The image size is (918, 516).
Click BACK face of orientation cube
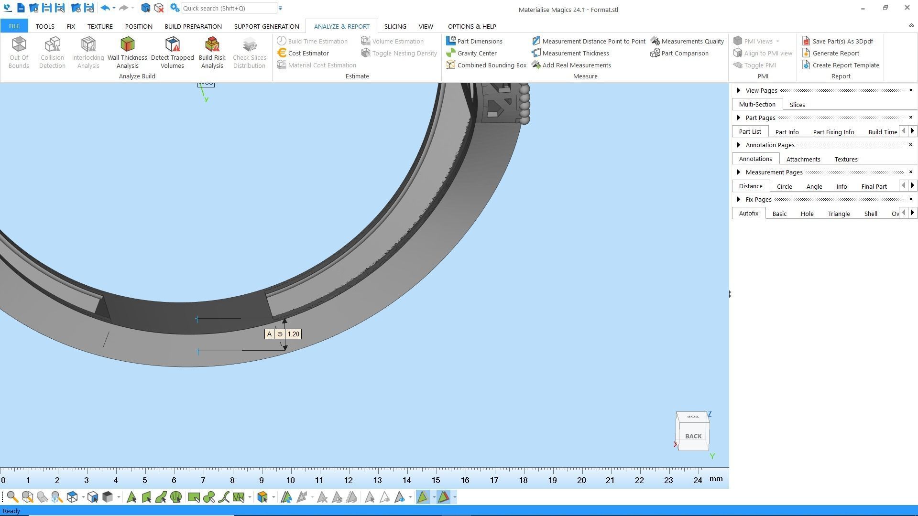693,436
